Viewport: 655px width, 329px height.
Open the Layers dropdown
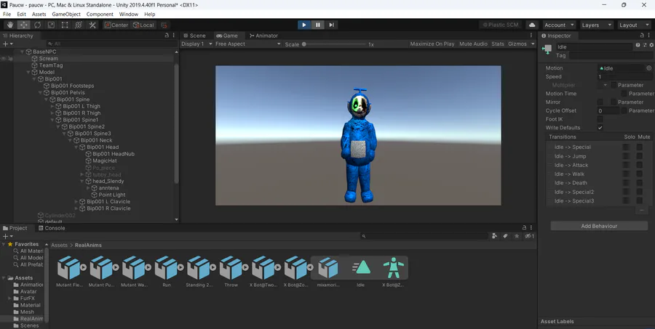(595, 25)
